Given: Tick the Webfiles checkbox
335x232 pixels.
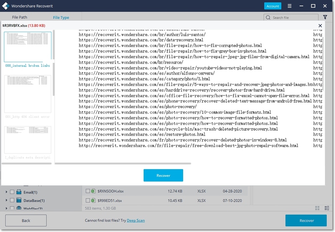Looking at the screenshot, I should 12,208.
